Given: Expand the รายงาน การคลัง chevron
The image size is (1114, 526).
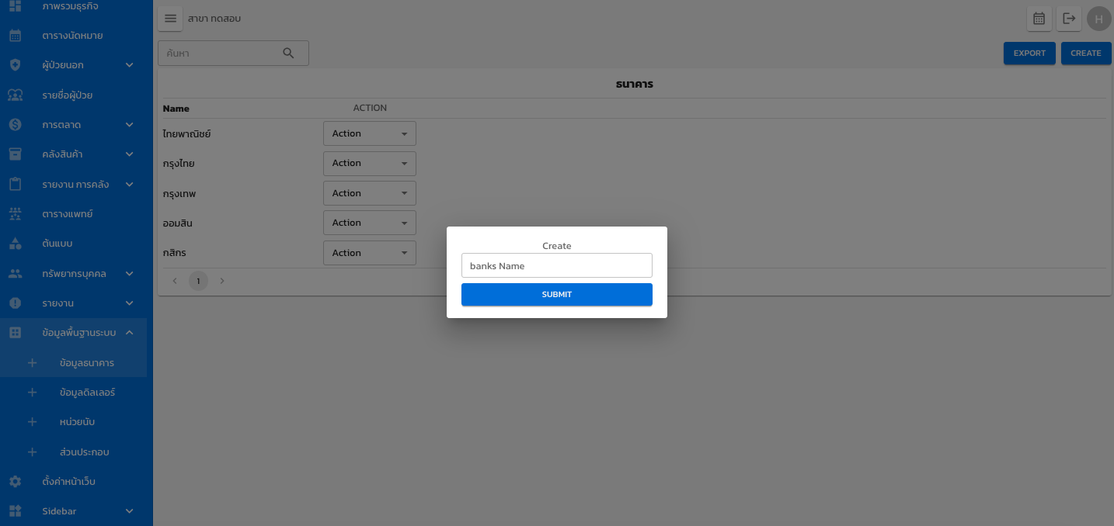Looking at the screenshot, I should [x=130, y=185].
